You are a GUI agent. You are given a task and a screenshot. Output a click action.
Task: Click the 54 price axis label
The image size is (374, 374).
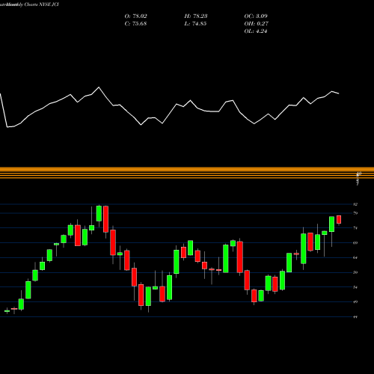[355, 287]
